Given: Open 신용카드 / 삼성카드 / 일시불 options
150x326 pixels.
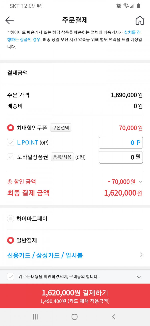Looking at the screenshot, I should pyautogui.click(x=75, y=255).
